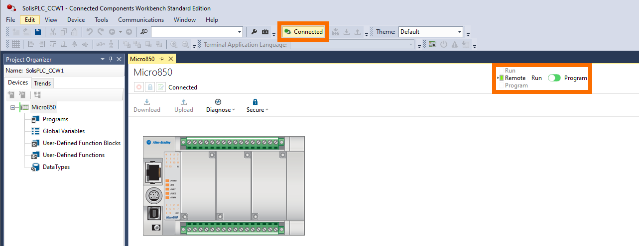Open the View menu
This screenshot has height=246, width=639.
pos(51,20)
